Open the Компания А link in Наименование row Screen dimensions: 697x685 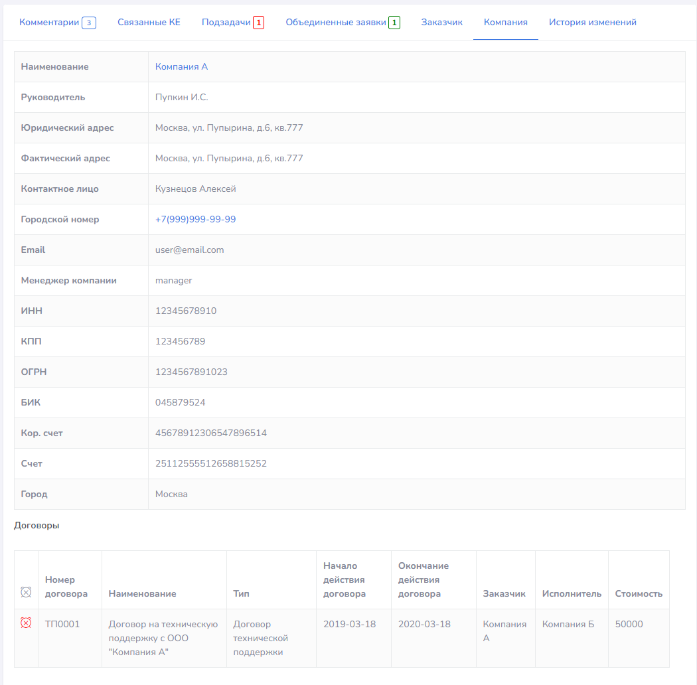181,67
